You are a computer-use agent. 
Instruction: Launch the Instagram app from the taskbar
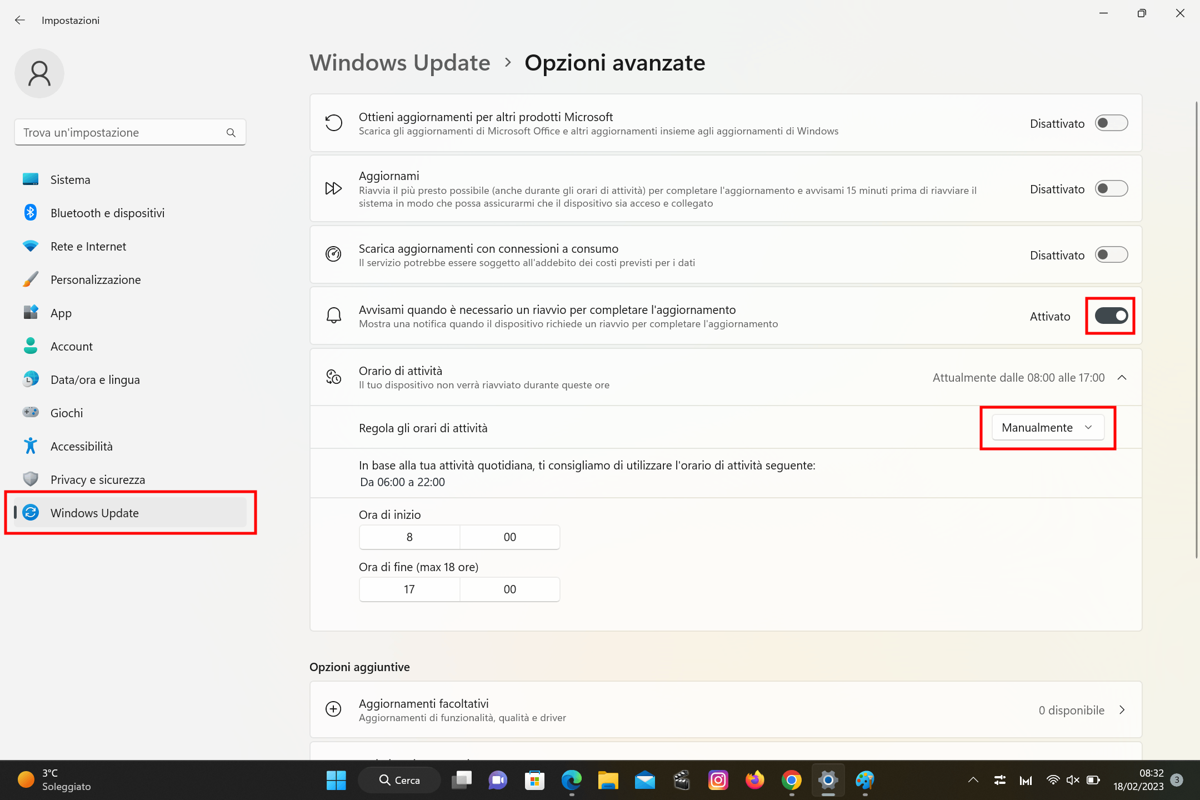[718, 780]
